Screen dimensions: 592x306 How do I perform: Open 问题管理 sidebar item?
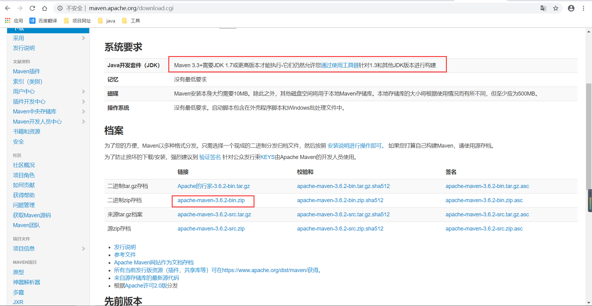tap(24, 205)
